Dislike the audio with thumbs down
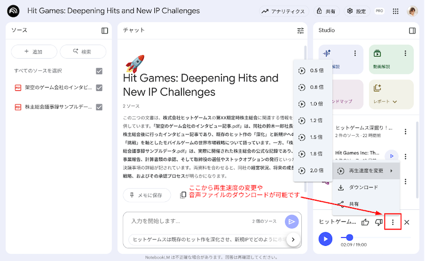The image size is (425, 261). tap(378, 222)
